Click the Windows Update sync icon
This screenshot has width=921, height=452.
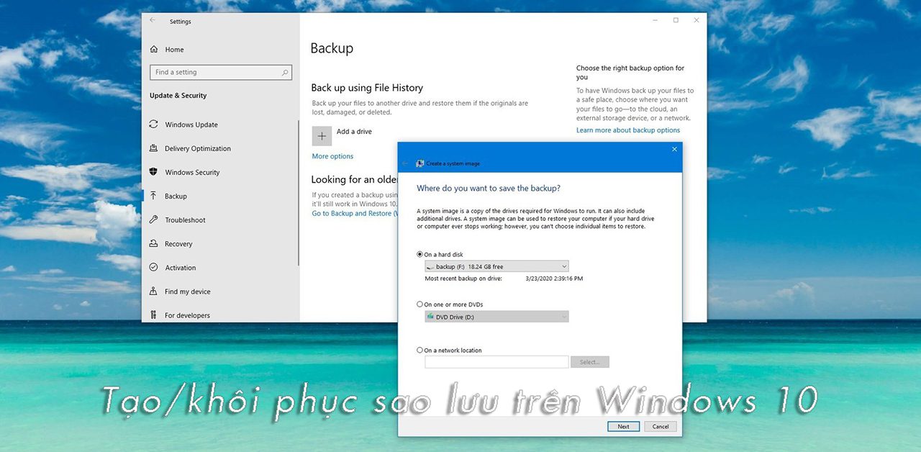(153, 125)
